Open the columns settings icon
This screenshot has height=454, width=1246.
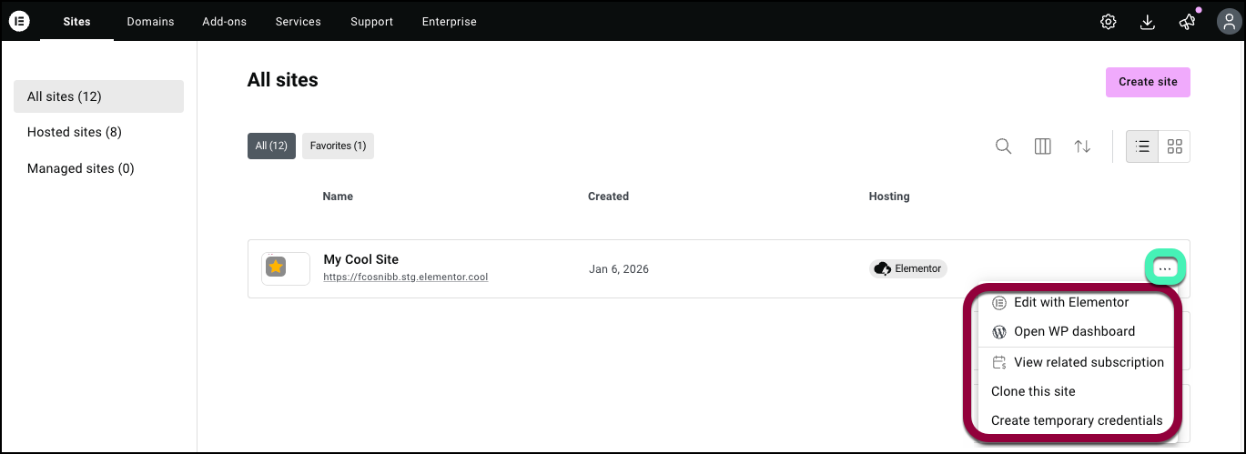coord(1043,146)
